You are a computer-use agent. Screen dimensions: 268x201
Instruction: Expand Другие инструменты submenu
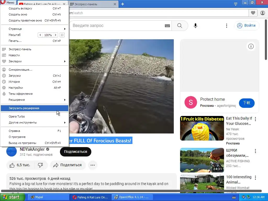35,122
